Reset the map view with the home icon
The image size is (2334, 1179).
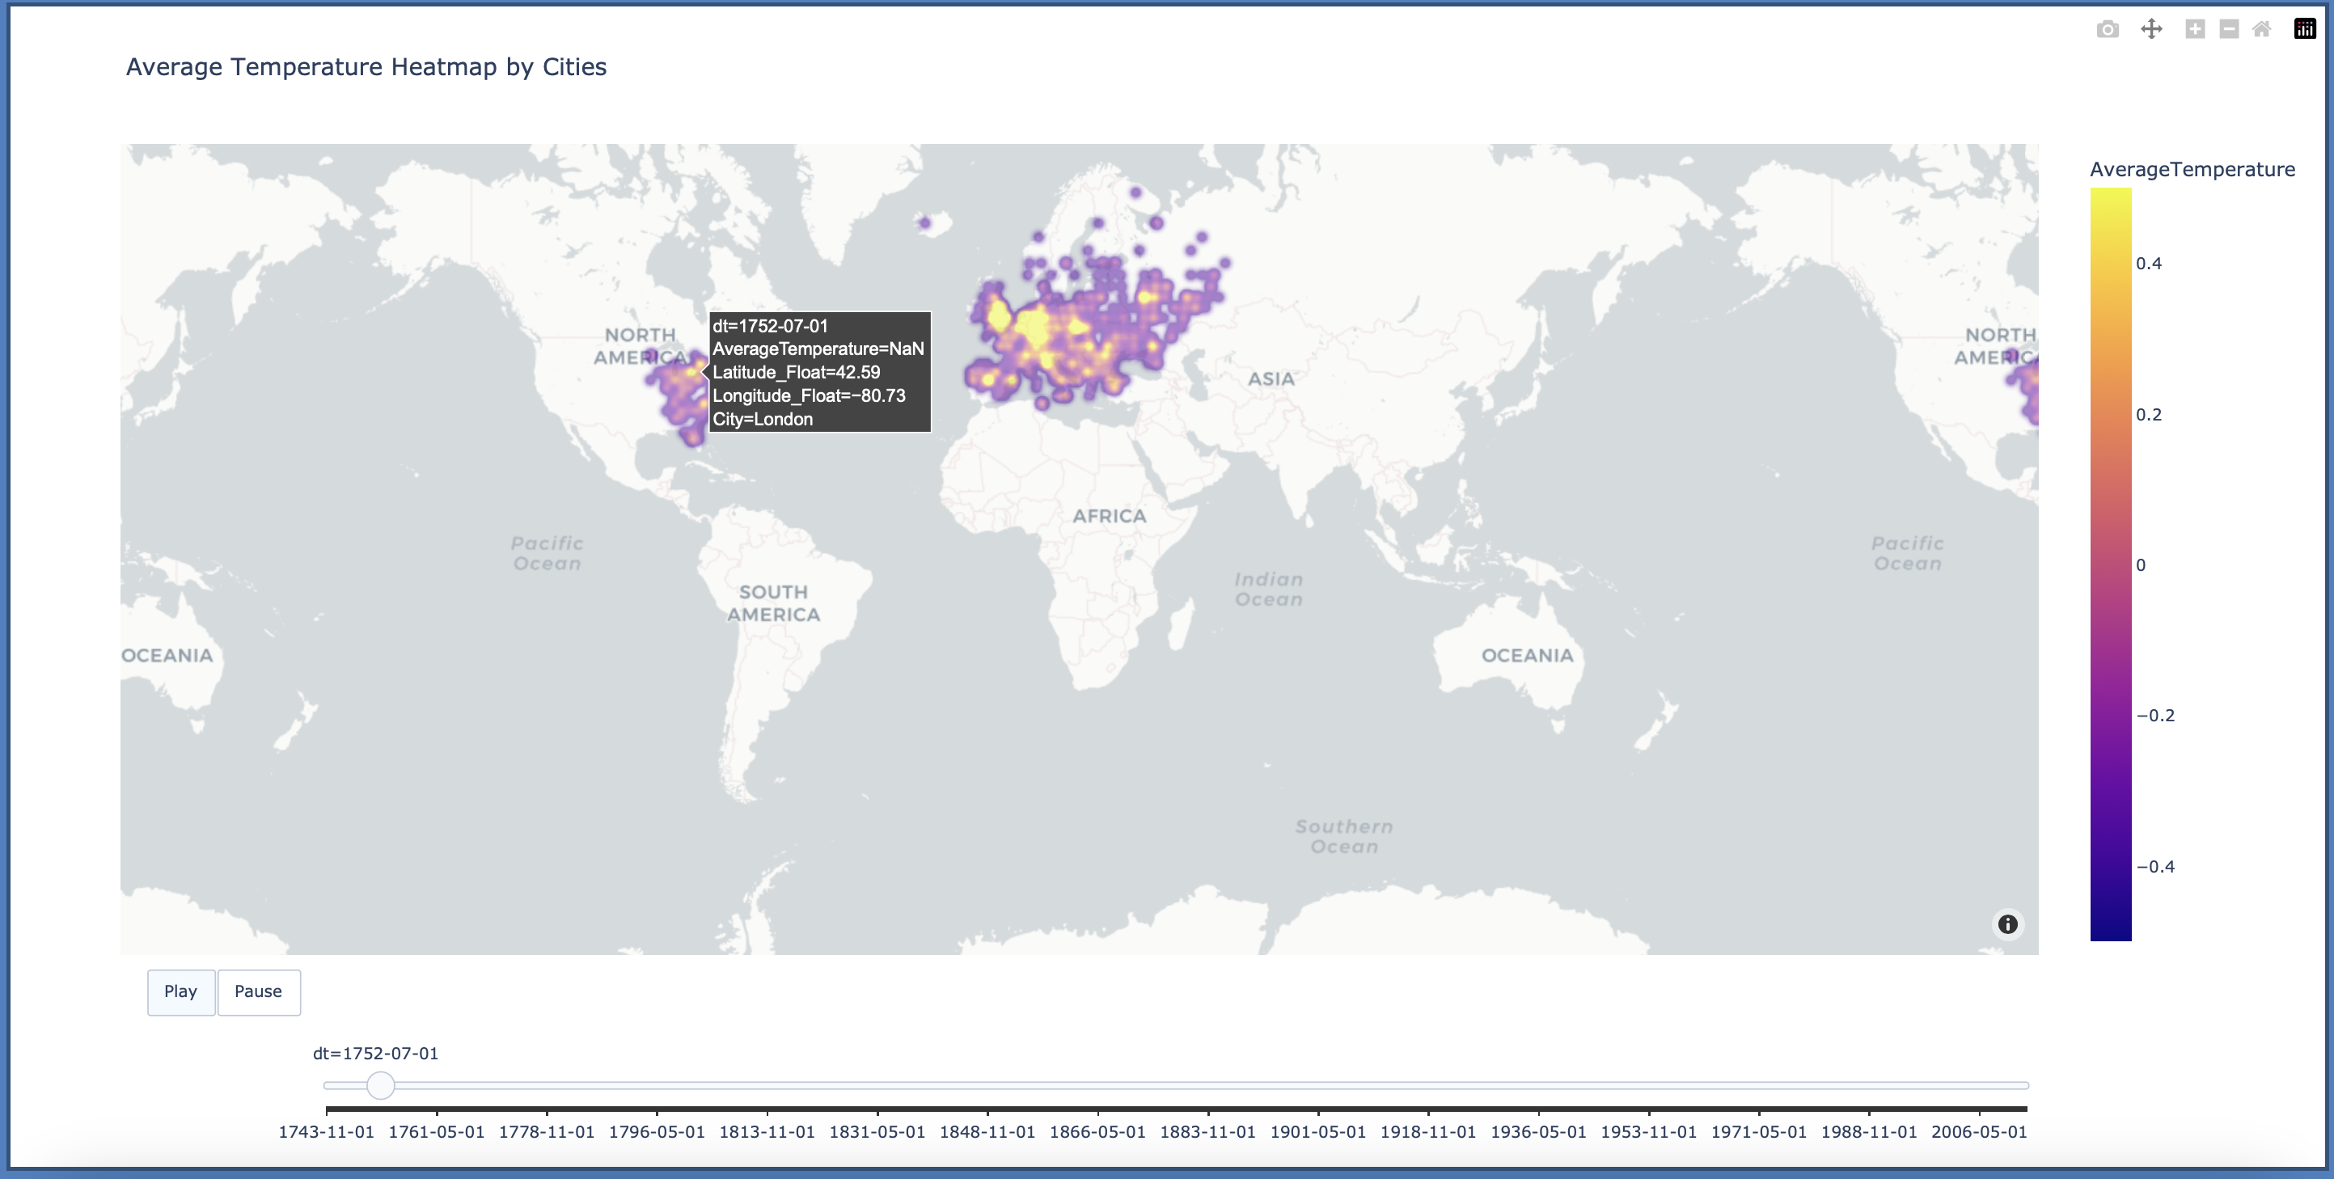[x=2262, y=29]
